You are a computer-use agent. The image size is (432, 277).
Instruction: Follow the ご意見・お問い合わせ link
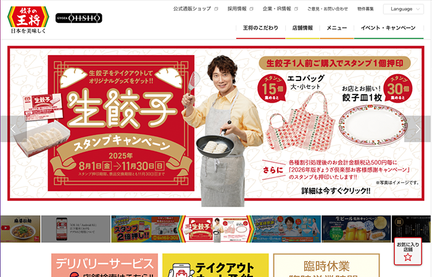328,9
